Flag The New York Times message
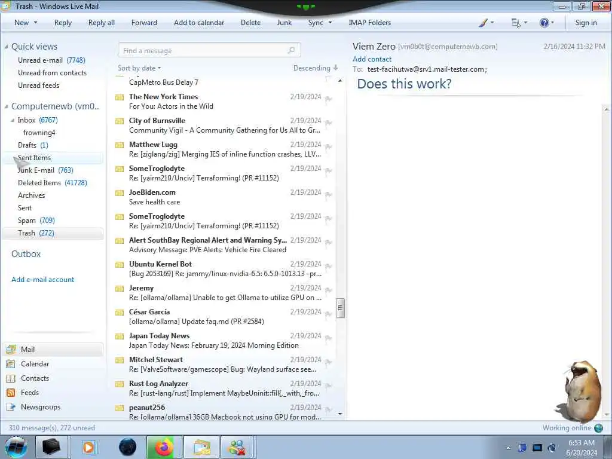The height and width of the screenshot is (459, 612). (328, 99)
